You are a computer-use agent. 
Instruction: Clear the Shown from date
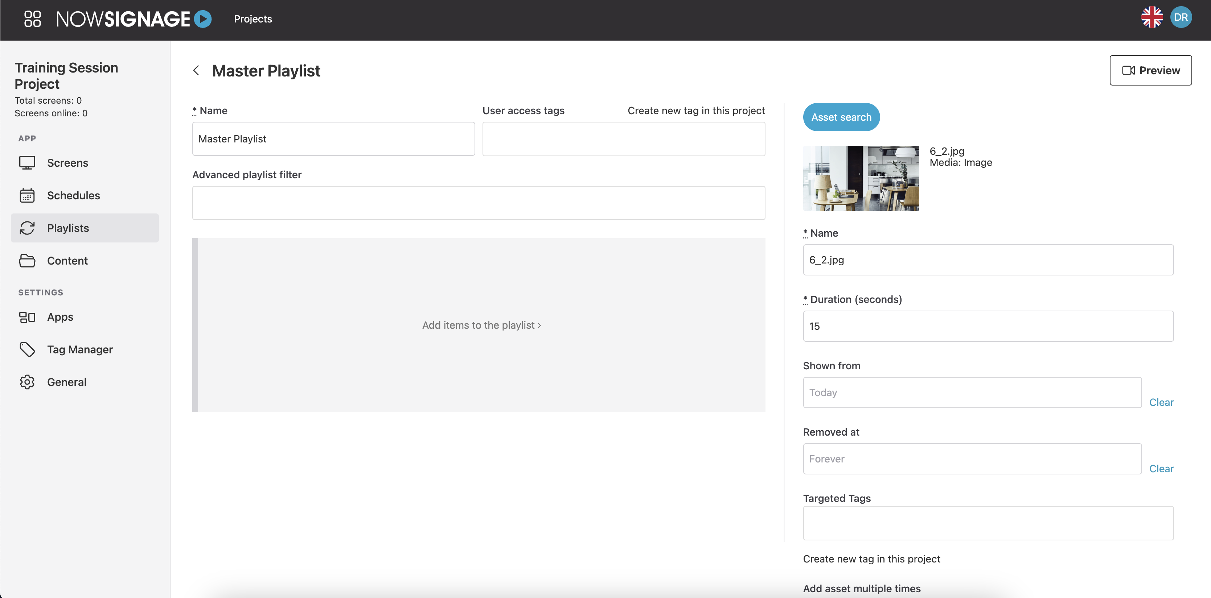tap(1161, 402)
